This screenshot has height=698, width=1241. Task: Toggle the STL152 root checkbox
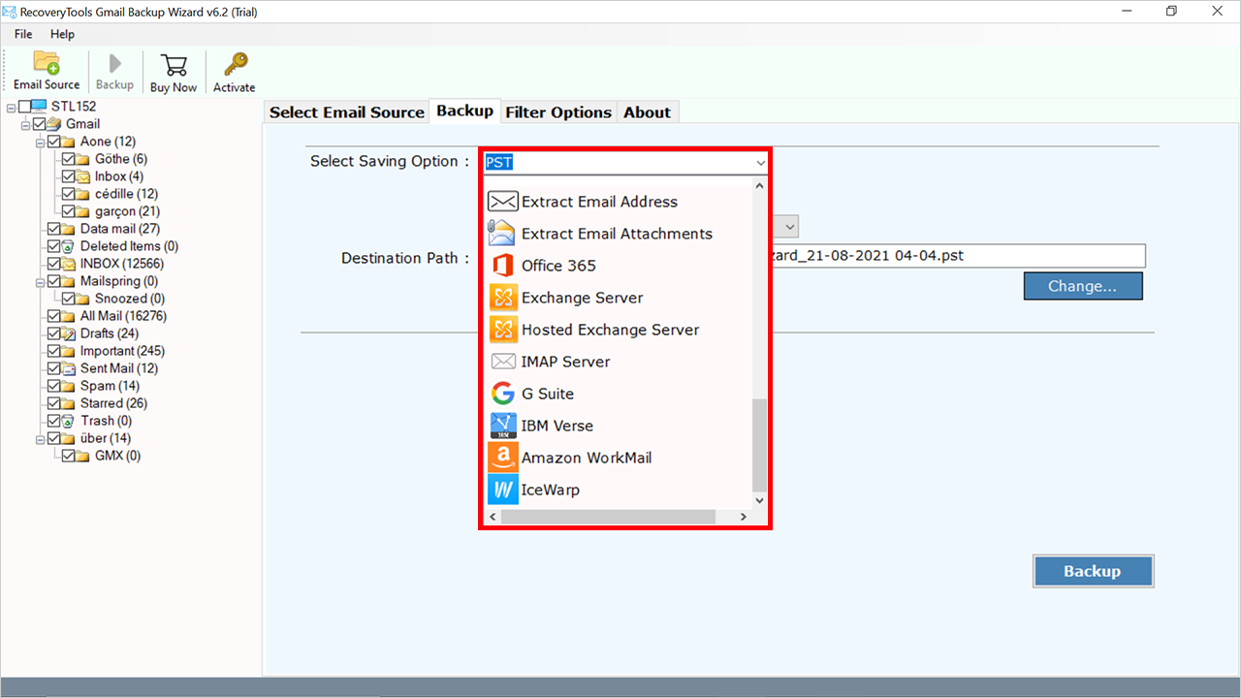[x=24, y=107]
